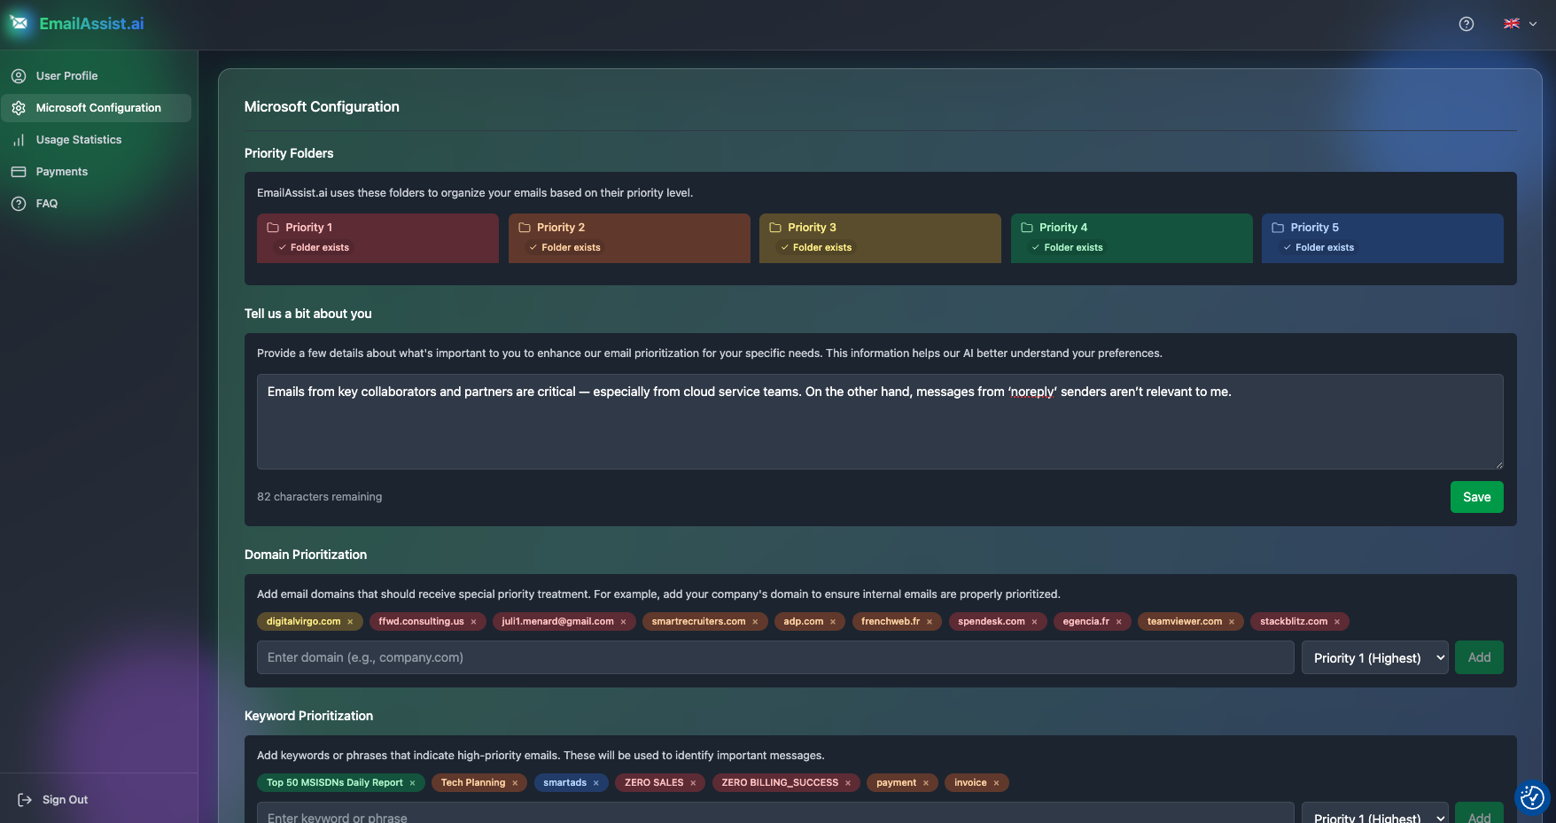This screenshot has height=823, width=1556.
Task: Click the EmailAssist.ai envelope logo icon
Action: tap(19, 23)
